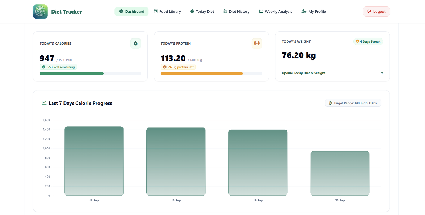Image resolution: width=425 pixels, height=215 pixels.
Task: Click the Last 7 Days Calorie Progress heading
Action: 80,103
